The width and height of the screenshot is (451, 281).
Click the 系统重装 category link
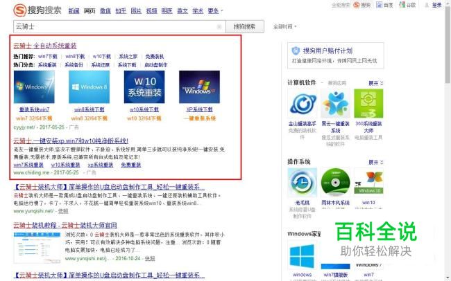point(47,65)
